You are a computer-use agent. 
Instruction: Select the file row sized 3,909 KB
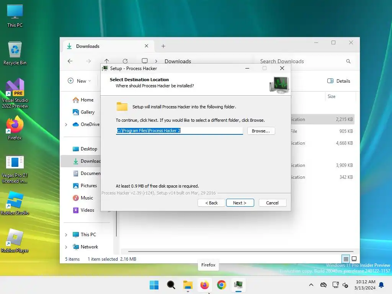[x=323, y=165]
